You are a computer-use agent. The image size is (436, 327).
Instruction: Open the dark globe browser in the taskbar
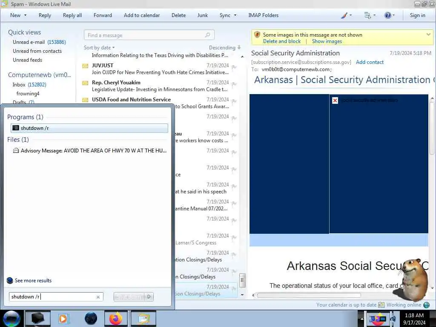91,318
